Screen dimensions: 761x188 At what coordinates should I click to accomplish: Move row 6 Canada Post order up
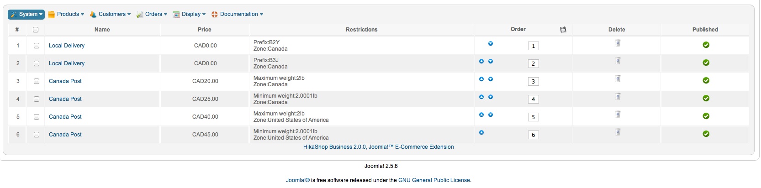[481, 133]
